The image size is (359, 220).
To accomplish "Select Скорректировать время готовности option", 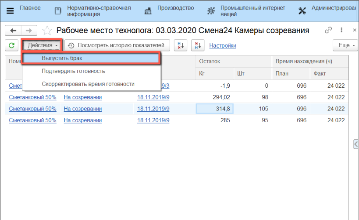I will coord(88,84).
